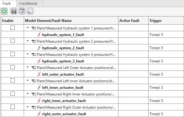Select the Fault tab

(8, 4)
